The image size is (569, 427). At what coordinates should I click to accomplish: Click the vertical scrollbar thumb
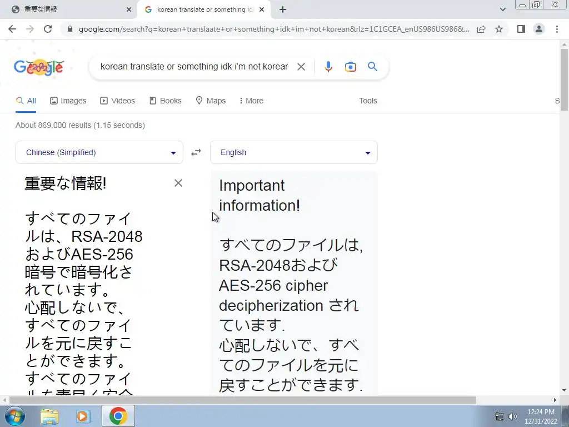pyautogui.click(x=564, y=80)
